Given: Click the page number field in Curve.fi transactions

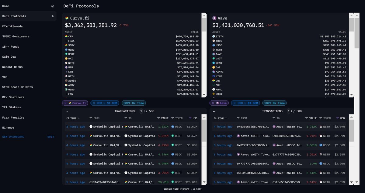Looking at the screenshot, I should coord(141,111).
